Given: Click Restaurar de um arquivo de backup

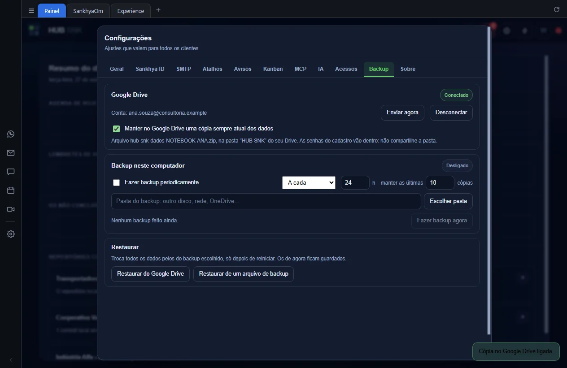Looking at the screenshot, I should (244, 274).
